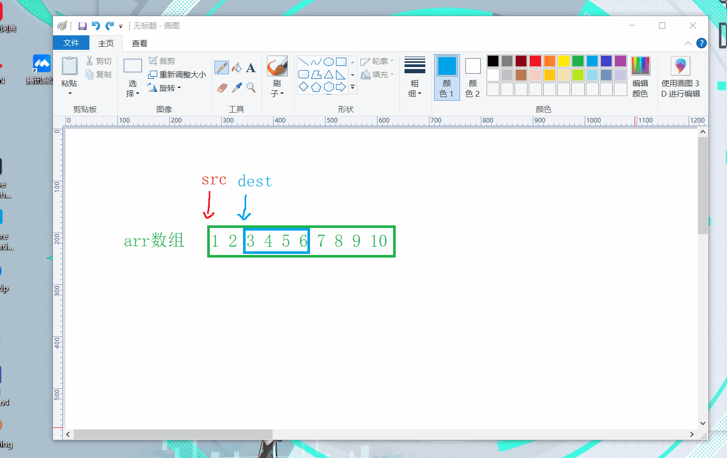Choose the Line shape
Screen dimensions: 727x458
pyautogui.click(x=304, y=62)
